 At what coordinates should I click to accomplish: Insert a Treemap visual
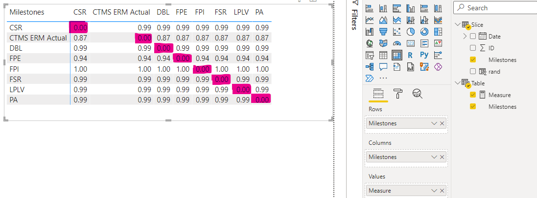coord(438,32)
